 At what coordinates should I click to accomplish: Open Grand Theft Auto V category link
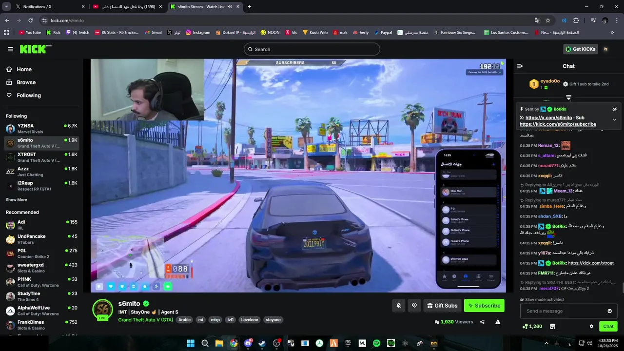click(x=145, y=320)
